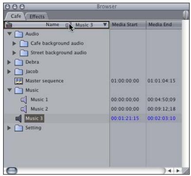Click the window resize grip corner
Screen dimensions: 191x176
coord(186,171)
